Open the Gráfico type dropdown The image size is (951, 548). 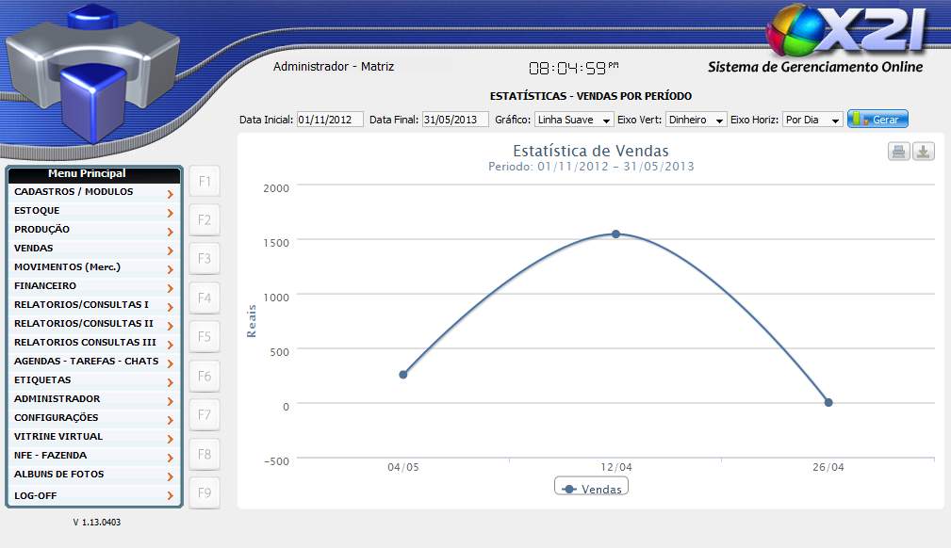[x=573, y=120]
